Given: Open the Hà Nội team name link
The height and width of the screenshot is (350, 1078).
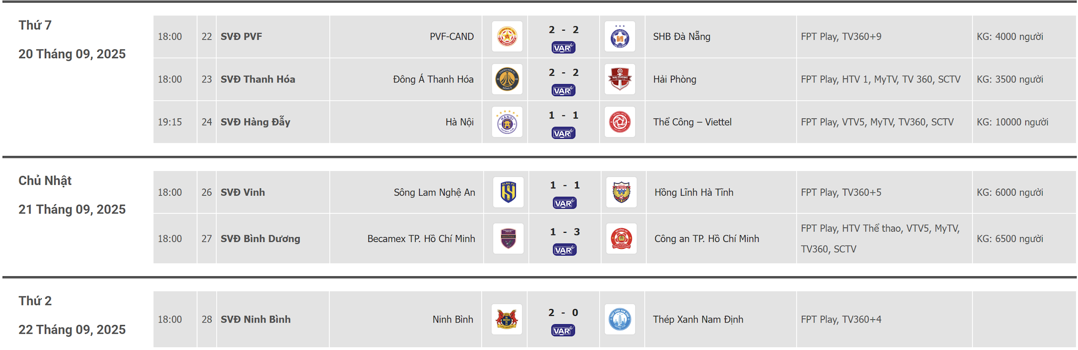Looking at the screenshot, I should [460, 122].
